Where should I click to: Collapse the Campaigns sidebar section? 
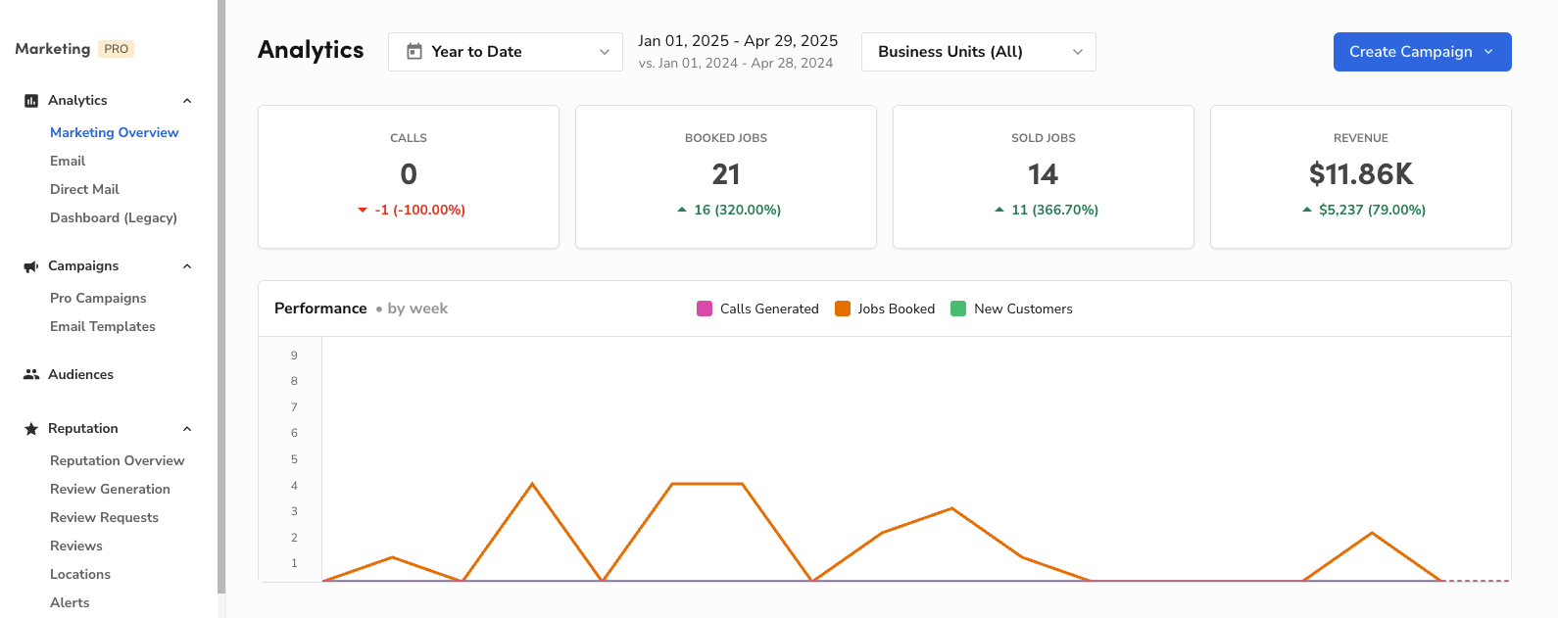187,266
